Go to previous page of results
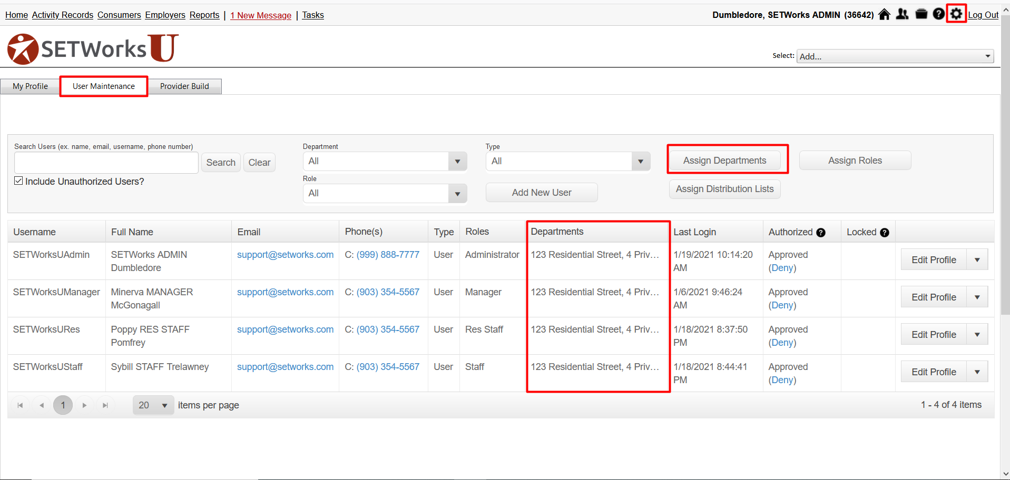The width and height of the screenshot is (1010, 480). coord(42,405)
